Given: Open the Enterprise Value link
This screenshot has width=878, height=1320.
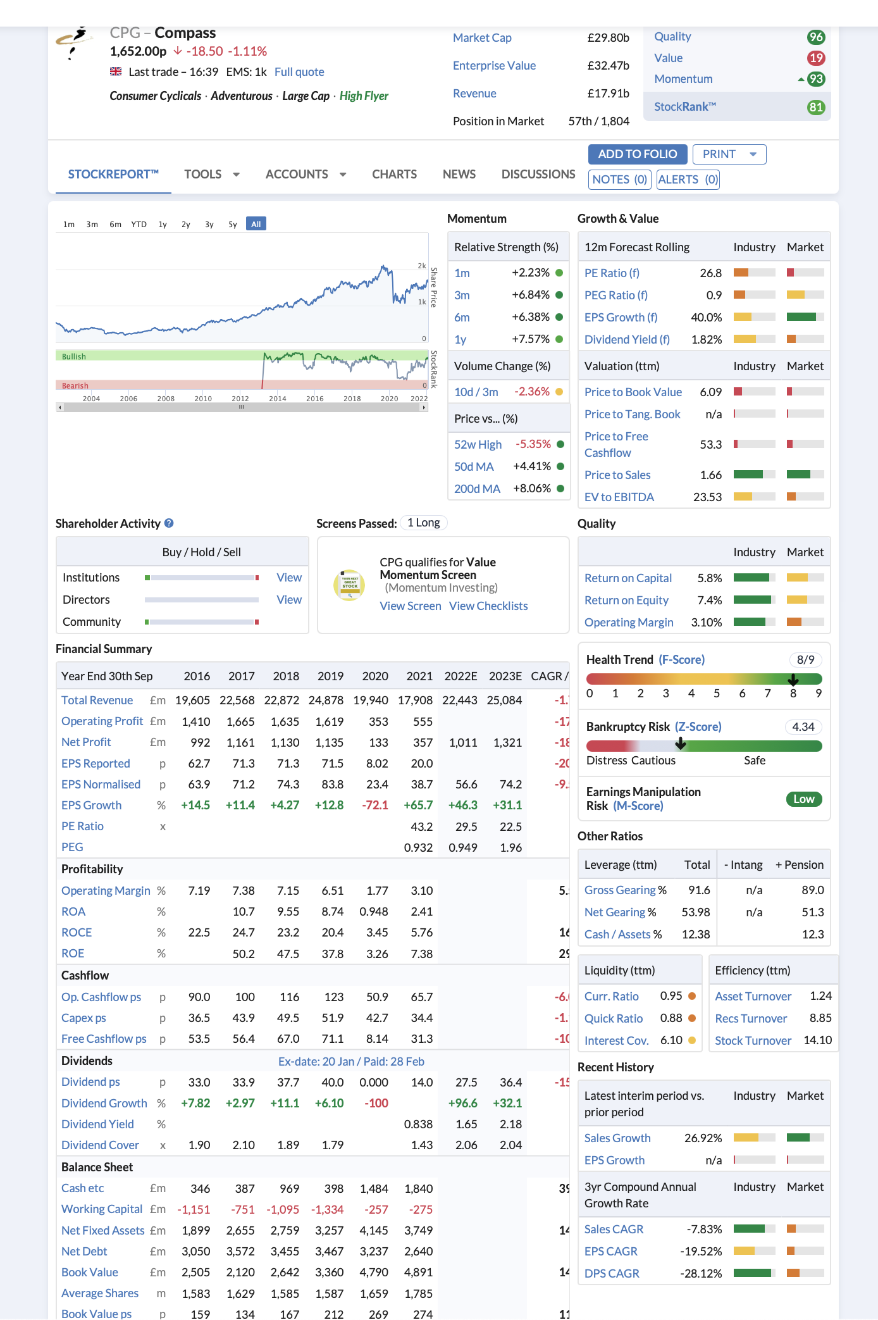Looking at the screenshot, I should pyautogui.click(x=494, y=66).
